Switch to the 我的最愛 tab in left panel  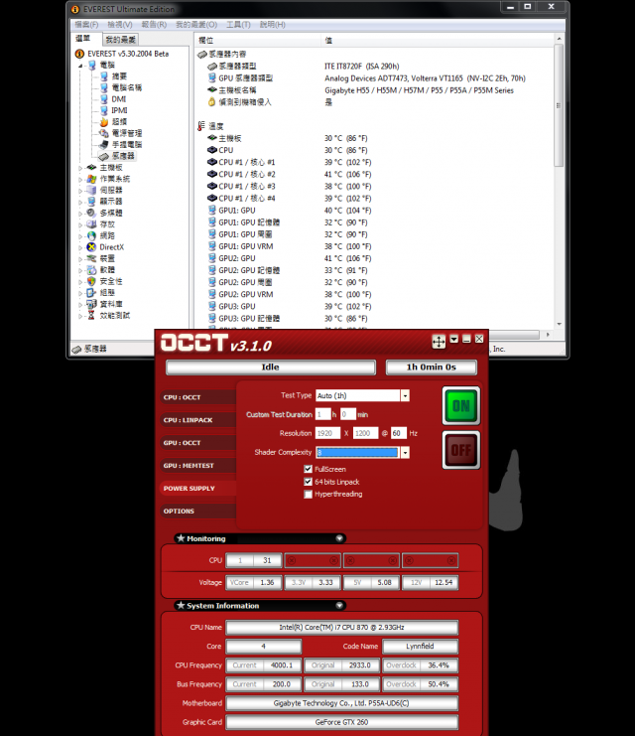click(121, 40)
